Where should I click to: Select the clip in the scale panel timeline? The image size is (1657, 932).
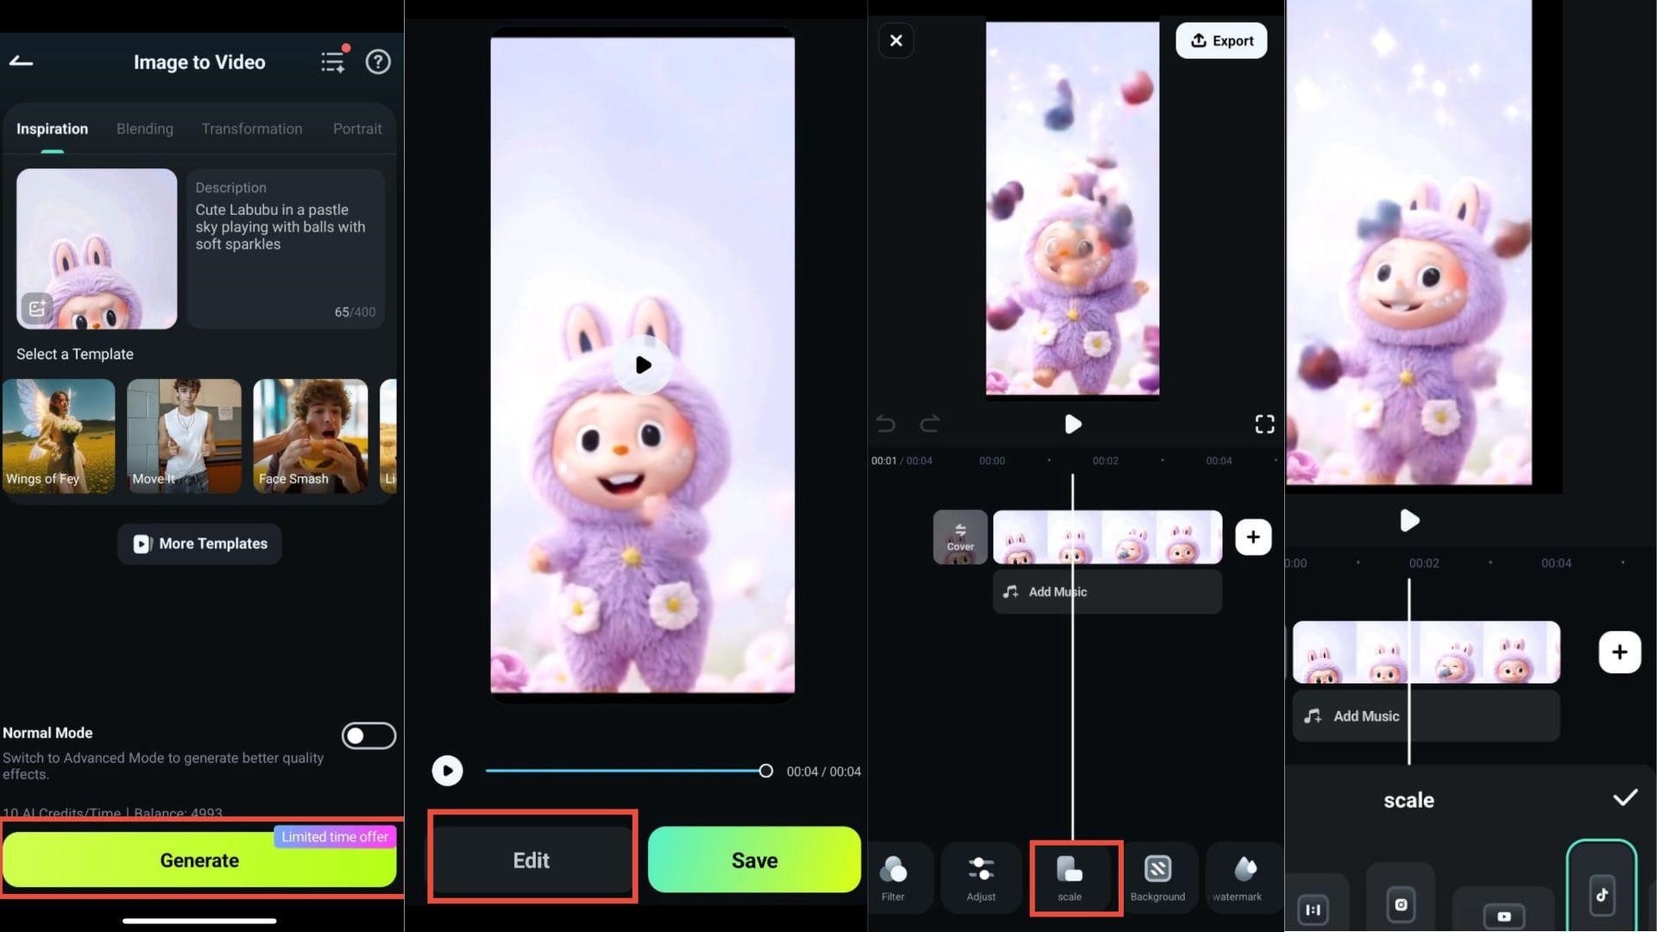click(x=1426, y=652)
